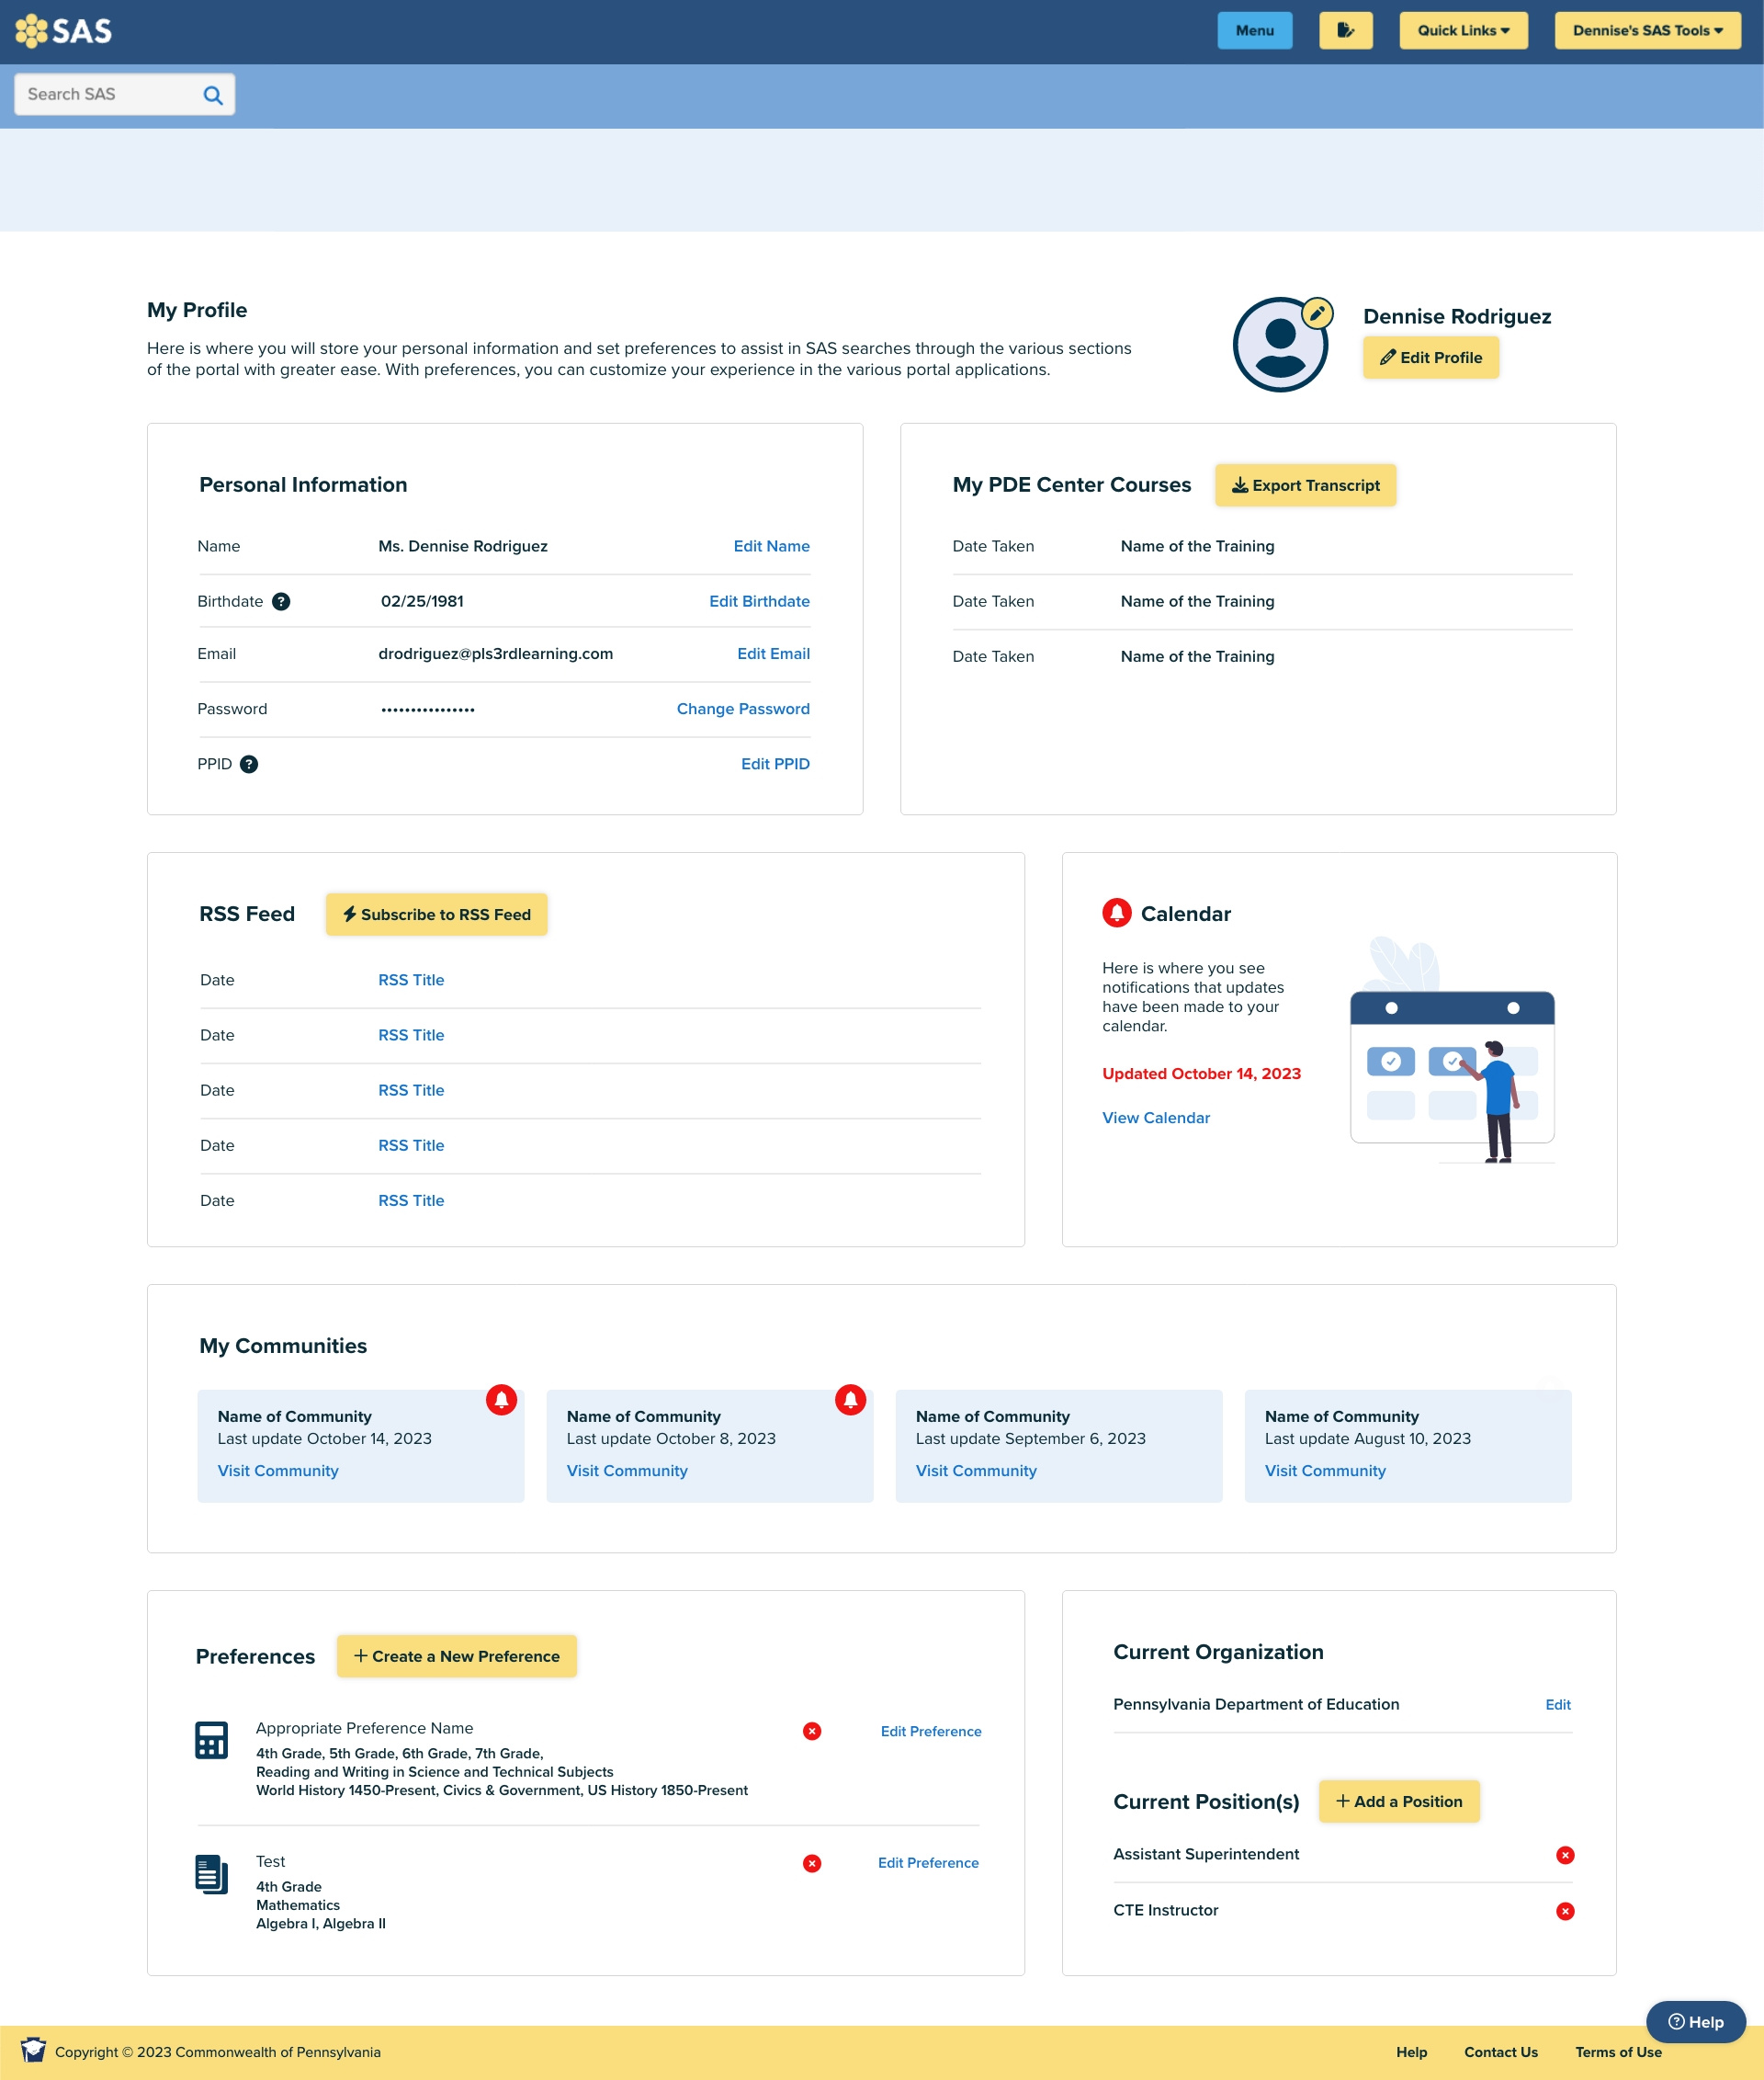Click Terms of Use in the footer
This screenshot has height=2080, width=1764.
[x=1617, y=2052]
